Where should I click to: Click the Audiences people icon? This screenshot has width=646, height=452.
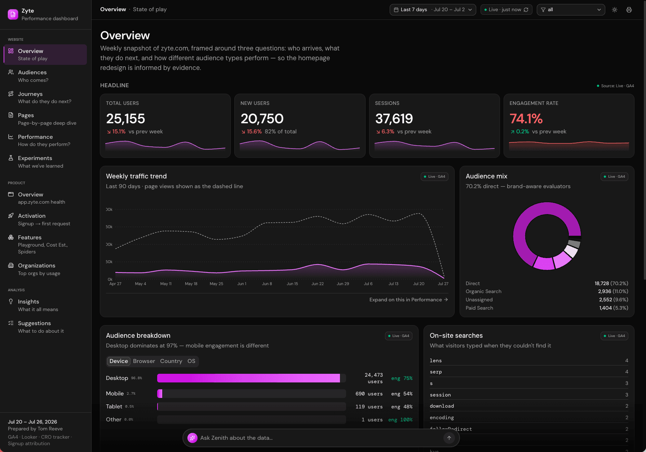[11, 72]
